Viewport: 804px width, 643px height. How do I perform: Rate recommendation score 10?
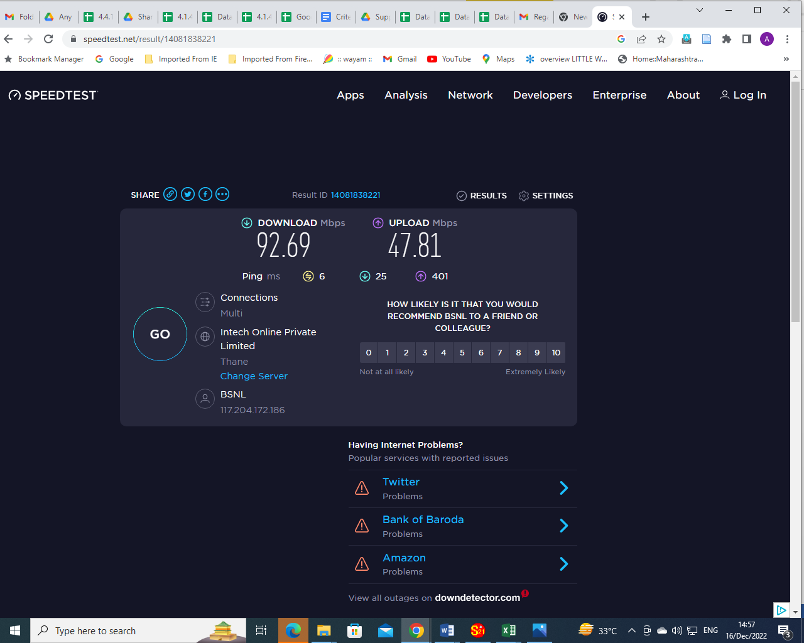click(556, 353)
